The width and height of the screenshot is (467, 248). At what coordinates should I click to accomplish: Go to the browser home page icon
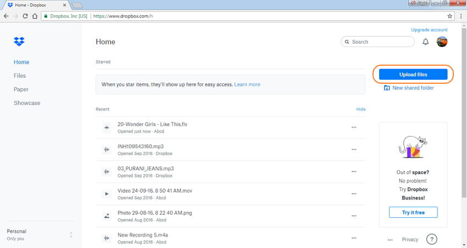point(36,16)
